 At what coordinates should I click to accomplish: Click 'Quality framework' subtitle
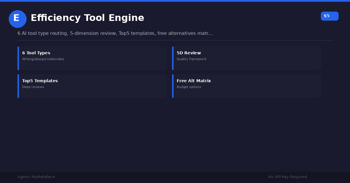coord(192,59)
